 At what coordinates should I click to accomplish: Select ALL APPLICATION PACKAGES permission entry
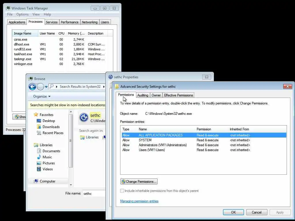(204, 135)
